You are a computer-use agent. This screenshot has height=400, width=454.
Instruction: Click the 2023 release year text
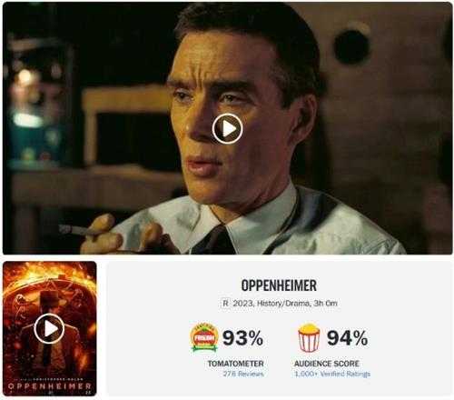coord(243,304)
